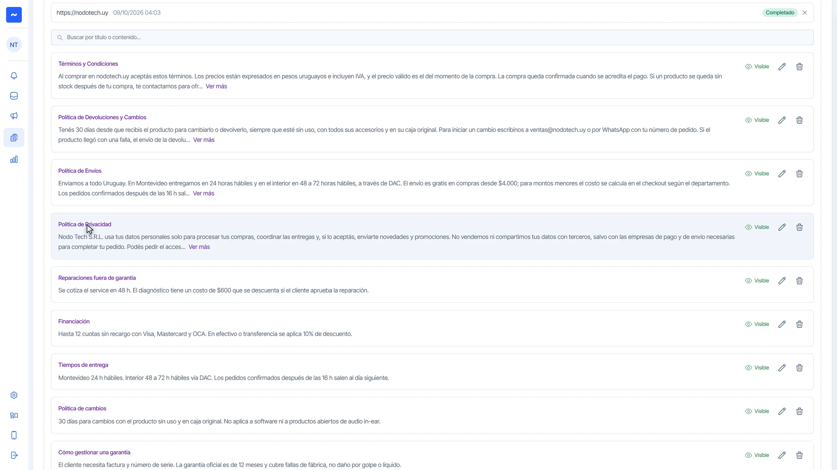Open the Reparaciones fuera de garantía title

(x=97, y=278)
